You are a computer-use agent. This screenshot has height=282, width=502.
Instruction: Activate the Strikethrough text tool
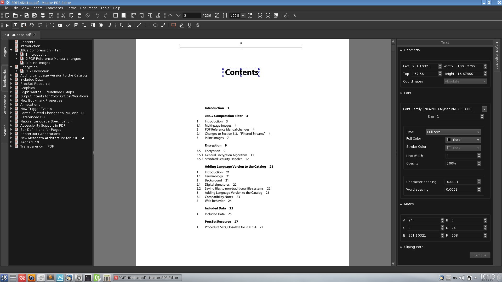[x=197, y=25]
